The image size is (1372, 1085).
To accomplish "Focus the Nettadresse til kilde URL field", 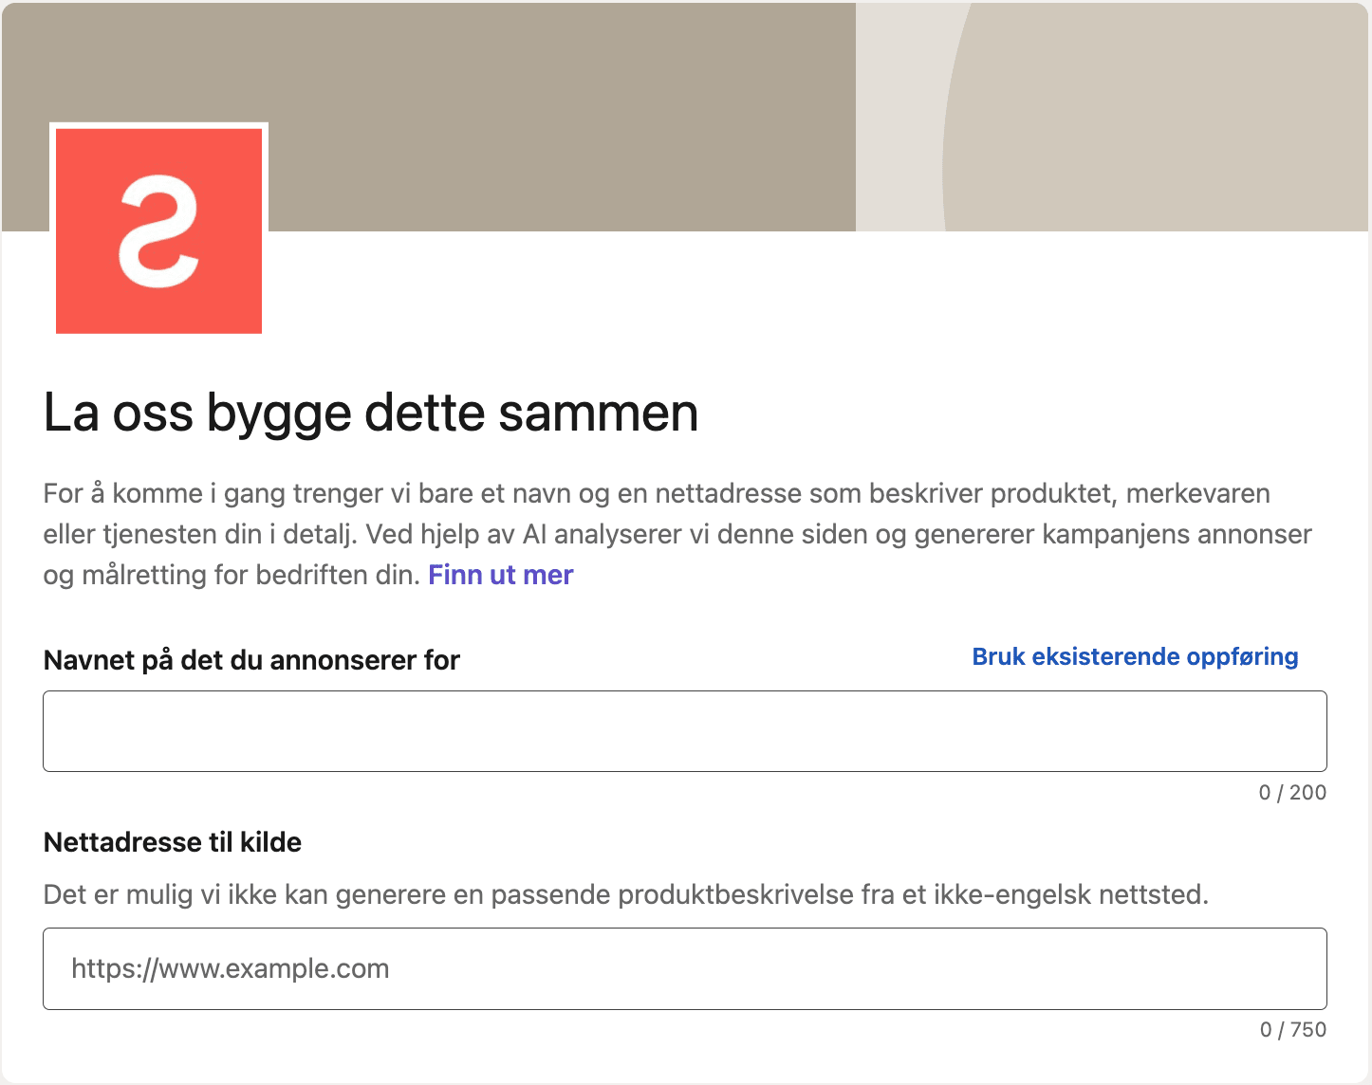I will [x=684, y=968].
